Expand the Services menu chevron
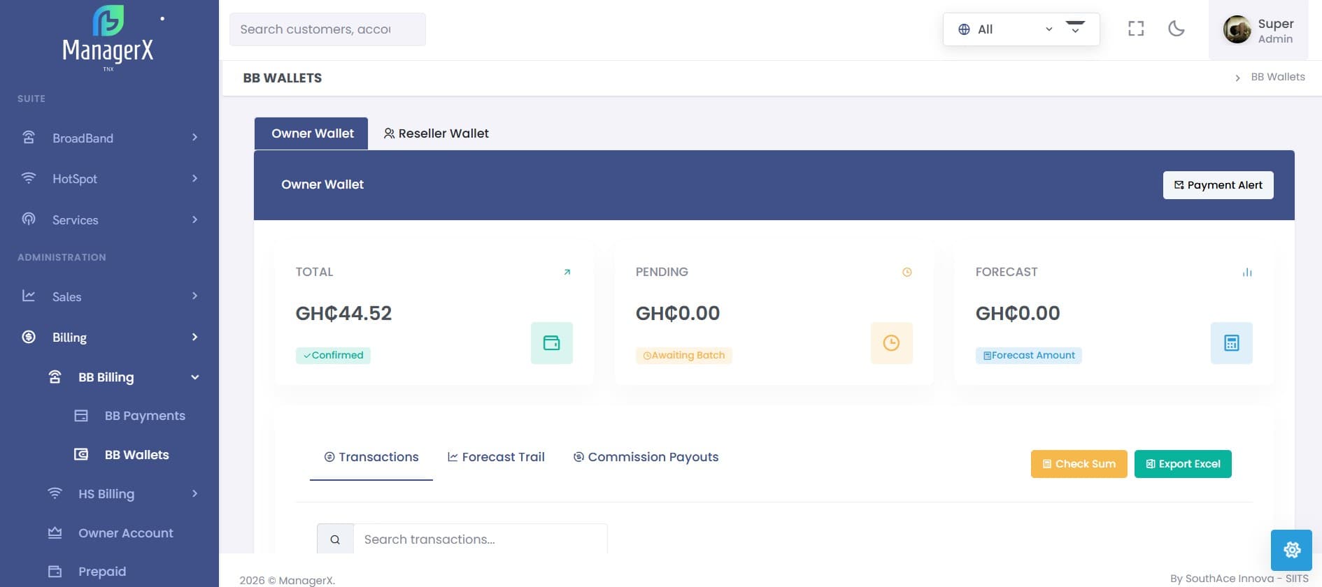Image resolution: width=1322 pixels, height=587 pixels. tap(195, 219)
